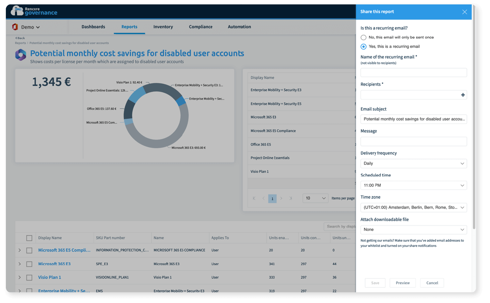Expand the Visio Plan 1 row
Image resolution: width=490 pixels, height=303 pixels.
tap(20, 278)
